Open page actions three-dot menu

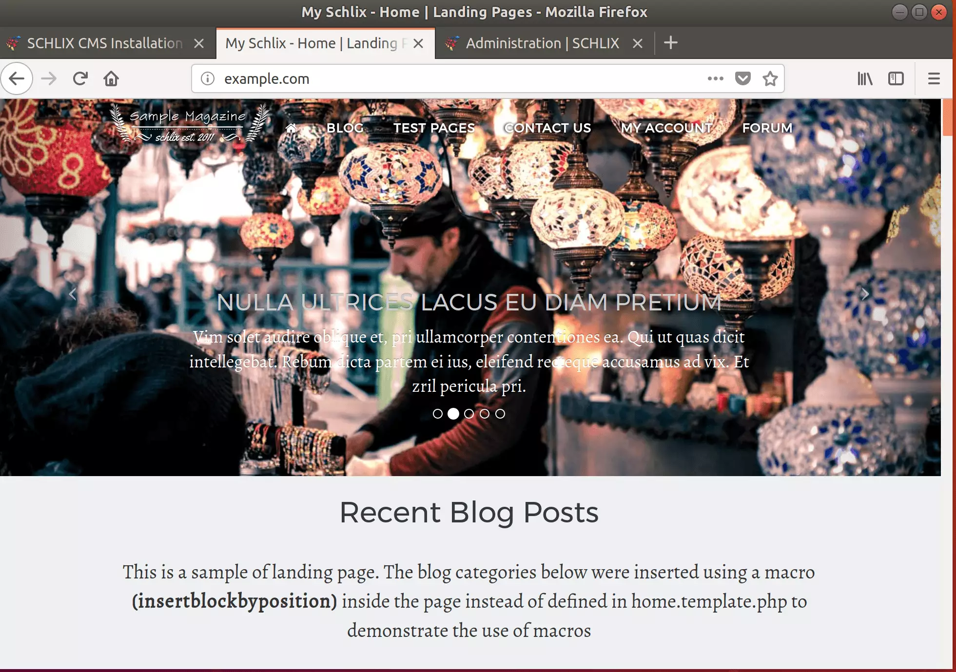click(x=715, y=78)
